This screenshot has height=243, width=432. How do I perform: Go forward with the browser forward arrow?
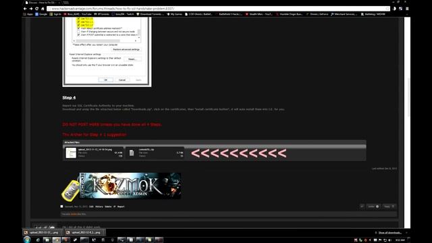(x=31, y=9)
